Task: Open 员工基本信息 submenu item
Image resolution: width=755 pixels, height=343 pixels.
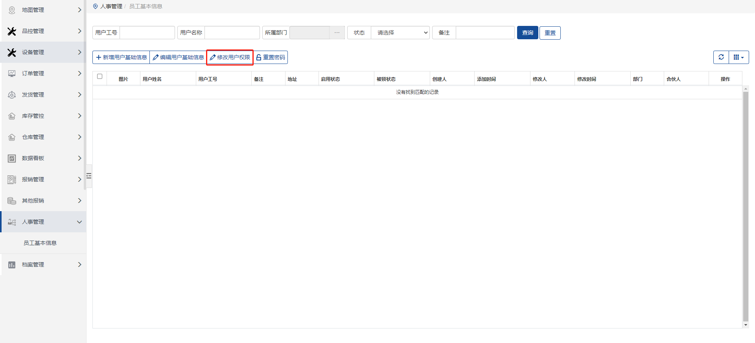Action: [40, 243]
